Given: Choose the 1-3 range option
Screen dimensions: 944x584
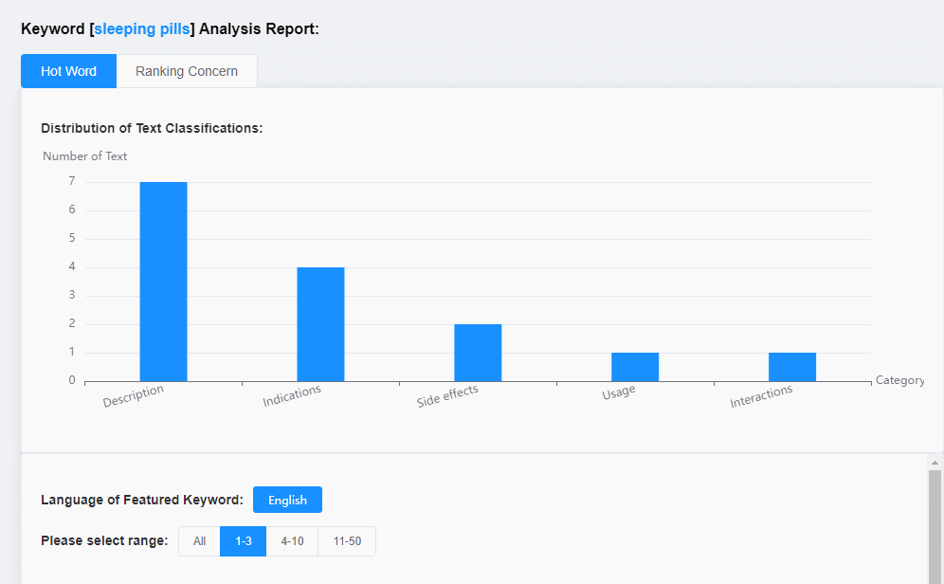Looking at the screenshot, I should click(x=244, y=541).
